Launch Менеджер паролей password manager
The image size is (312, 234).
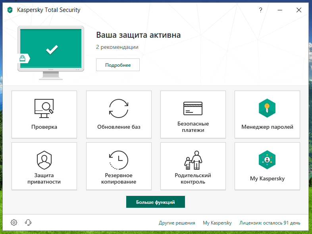(x=267, y=114)
